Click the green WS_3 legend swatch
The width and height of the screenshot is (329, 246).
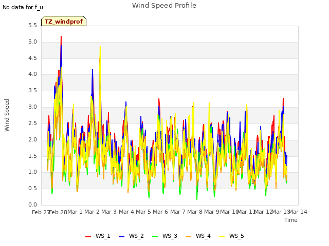[x=155, y=237]
